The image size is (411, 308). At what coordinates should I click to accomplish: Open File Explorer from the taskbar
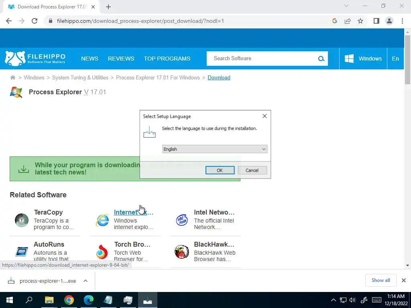[x=49, y=300]
